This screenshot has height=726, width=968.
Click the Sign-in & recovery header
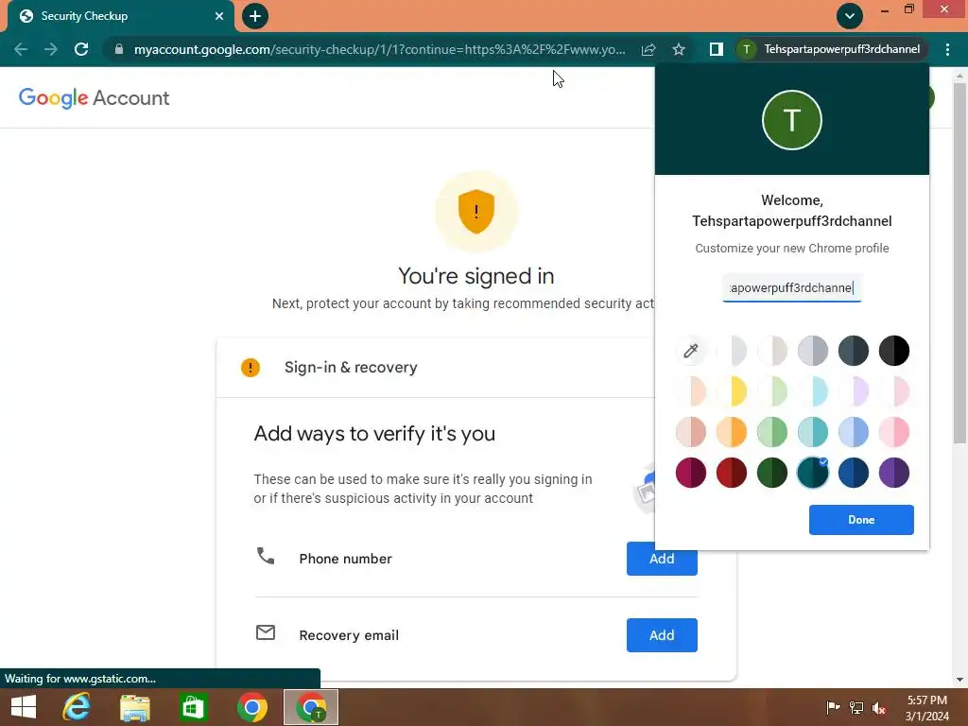point(351,368)
